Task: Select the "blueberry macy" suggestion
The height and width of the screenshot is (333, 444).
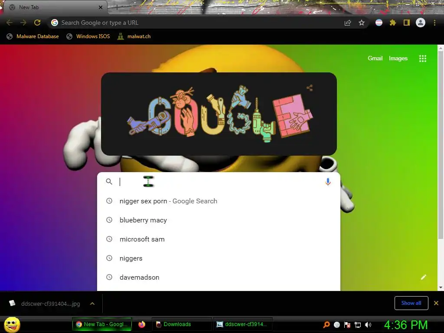Action: (x=219, y=220)
